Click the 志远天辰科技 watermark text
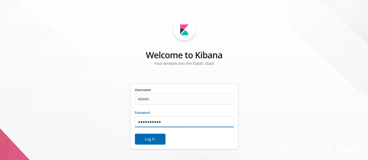 [334, 150]
